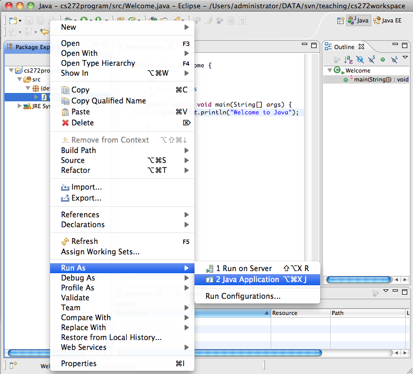Select 2 Java Application
This screenshot has height=374, width=413.
[x=257, y=279]
